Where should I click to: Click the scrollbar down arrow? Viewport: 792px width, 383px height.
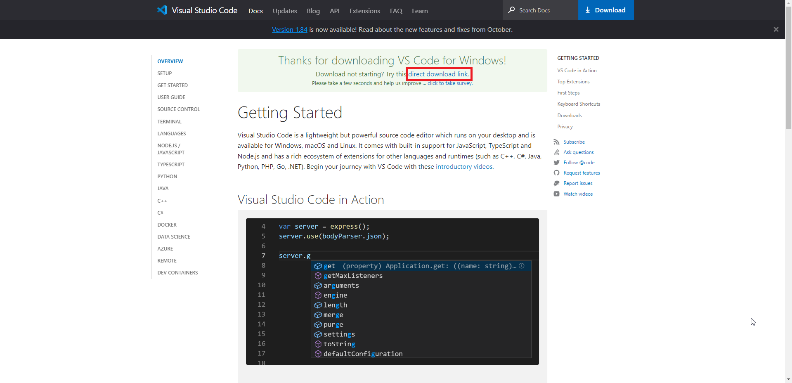[788, 379]
